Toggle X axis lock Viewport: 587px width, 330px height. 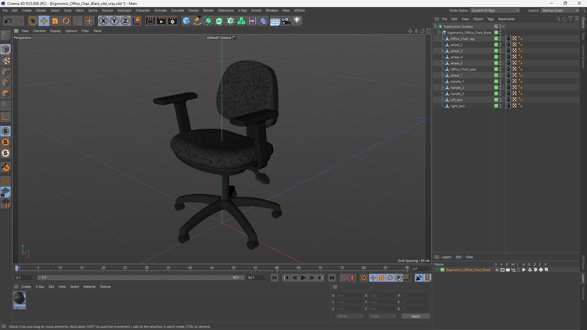[x=103, y=21]
